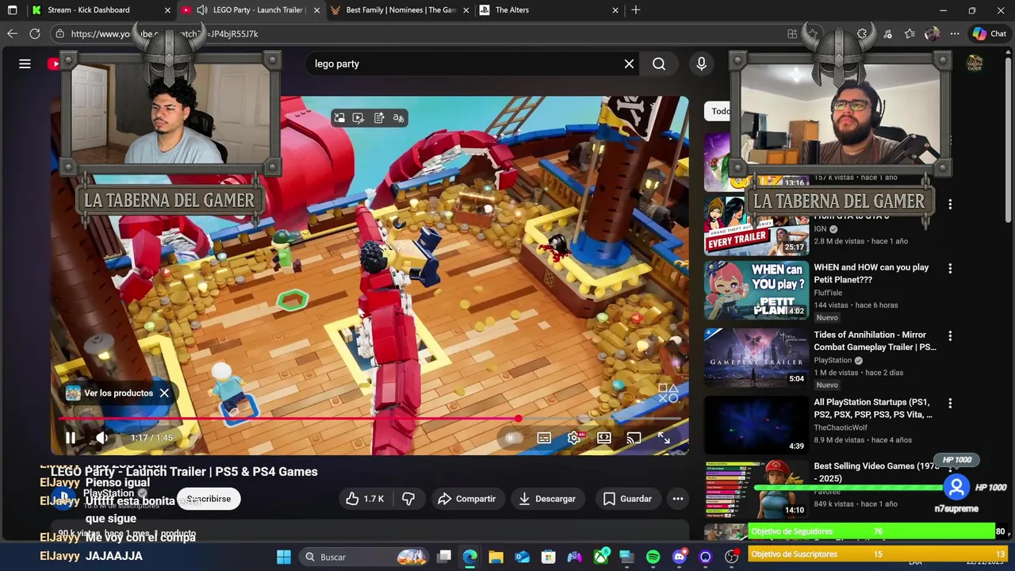The height and width of the screenshot is (571, 1015).
Task: Play the Tides of Annihilation gameplay thumbnail
Action: pos(756,358)
